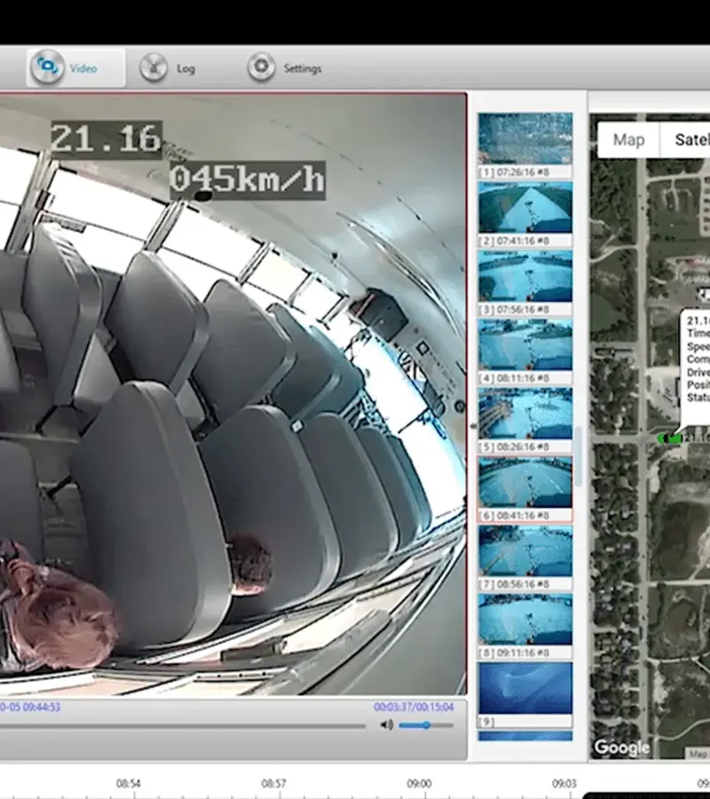Switch map to Satellite view

691,139
